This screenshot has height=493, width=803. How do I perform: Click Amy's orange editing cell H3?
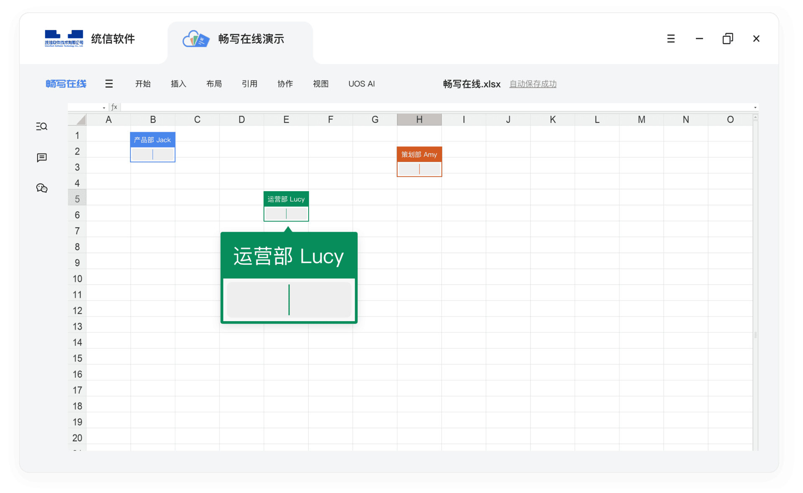point(419,169)
